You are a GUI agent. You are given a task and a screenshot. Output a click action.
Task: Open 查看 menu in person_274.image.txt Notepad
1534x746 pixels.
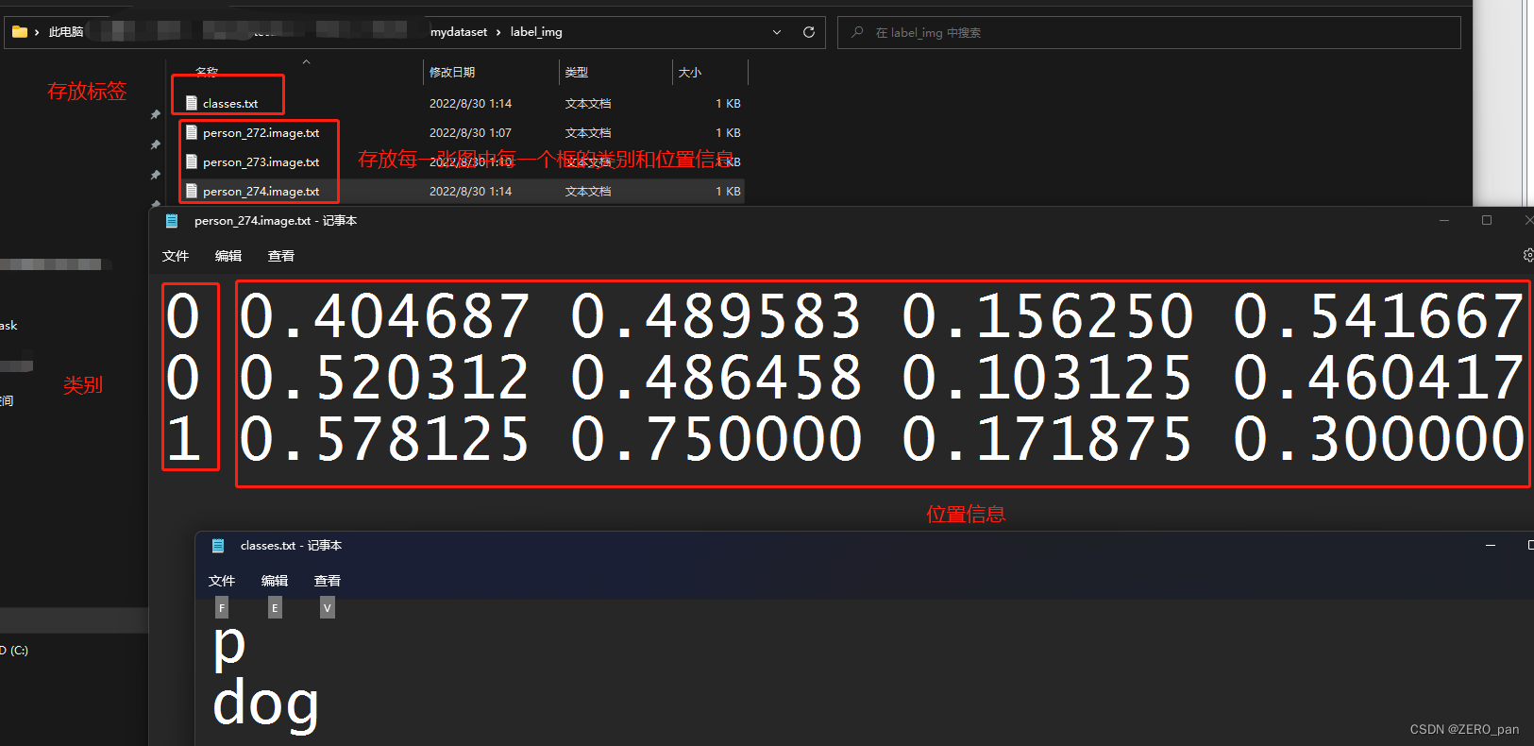(x=281, y=256)
